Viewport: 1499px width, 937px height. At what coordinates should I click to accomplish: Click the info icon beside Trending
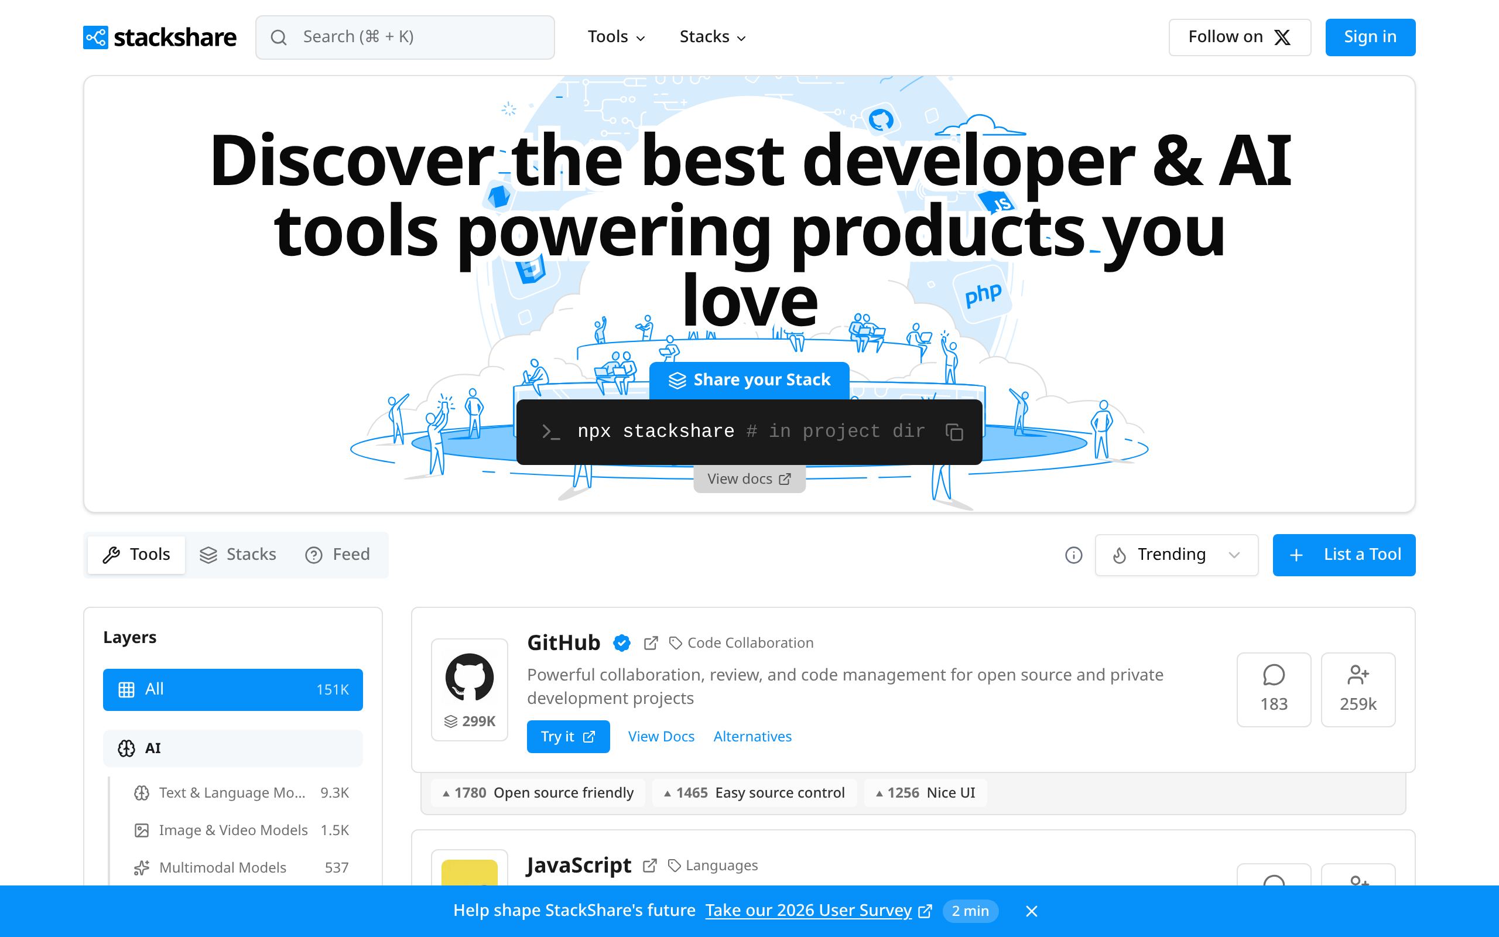tap(1073, 555)
